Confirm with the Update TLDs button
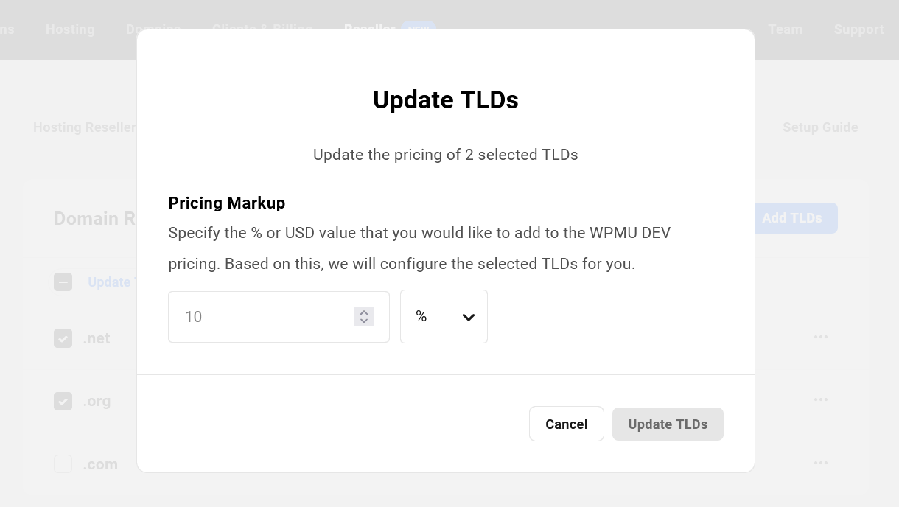Image resolution: width=899 pixels, height=507 pixels. pyautogui.click(x=668, y=424)
